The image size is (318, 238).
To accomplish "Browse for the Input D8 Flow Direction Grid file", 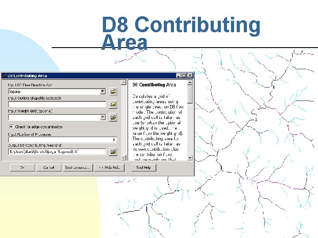I will [x=113, y=92].
